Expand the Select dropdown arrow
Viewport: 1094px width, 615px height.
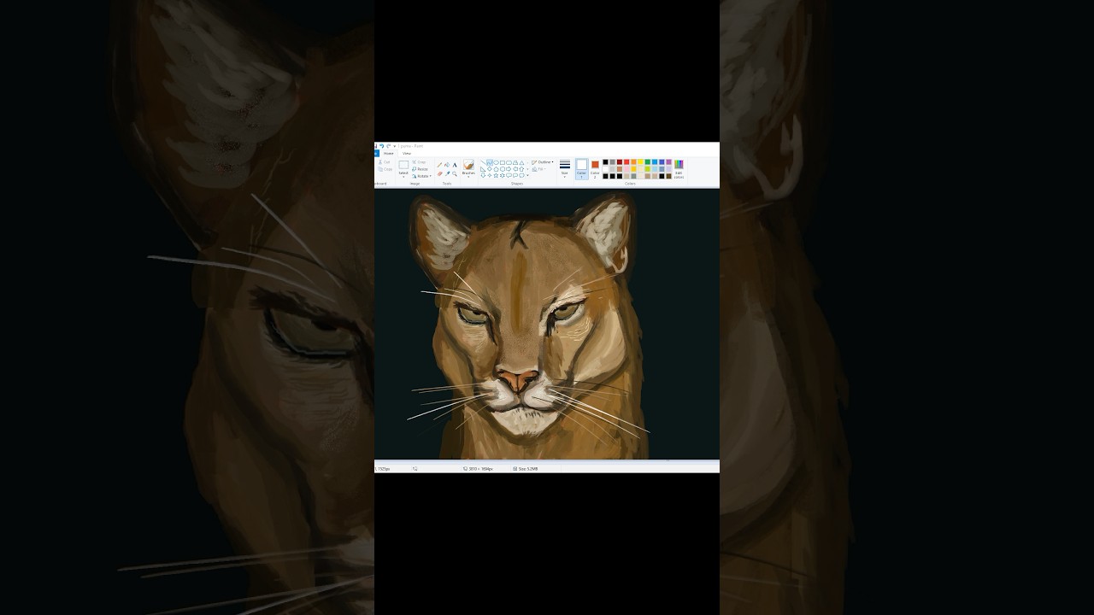tap(403, 177)
